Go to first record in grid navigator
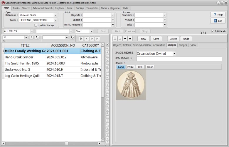The width and height of the screenshot is (229, 147). pos(81,39)
